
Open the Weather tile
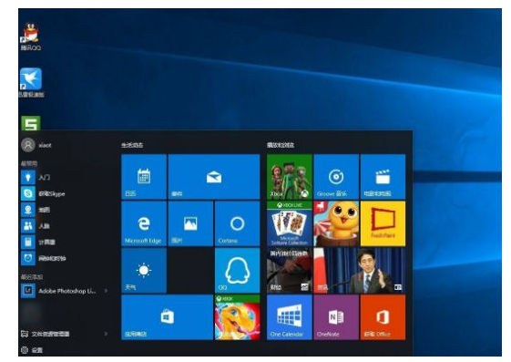pos(144,270)
